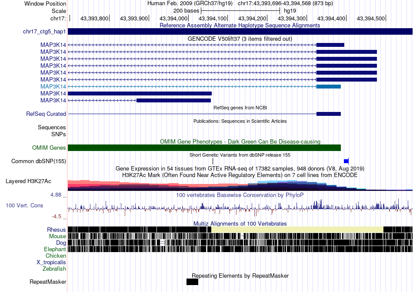Click the 43,393,800 ruler coordinate
Image resolution: width=413 pixels, height=292 pixels.
click(x=94, y=18)
